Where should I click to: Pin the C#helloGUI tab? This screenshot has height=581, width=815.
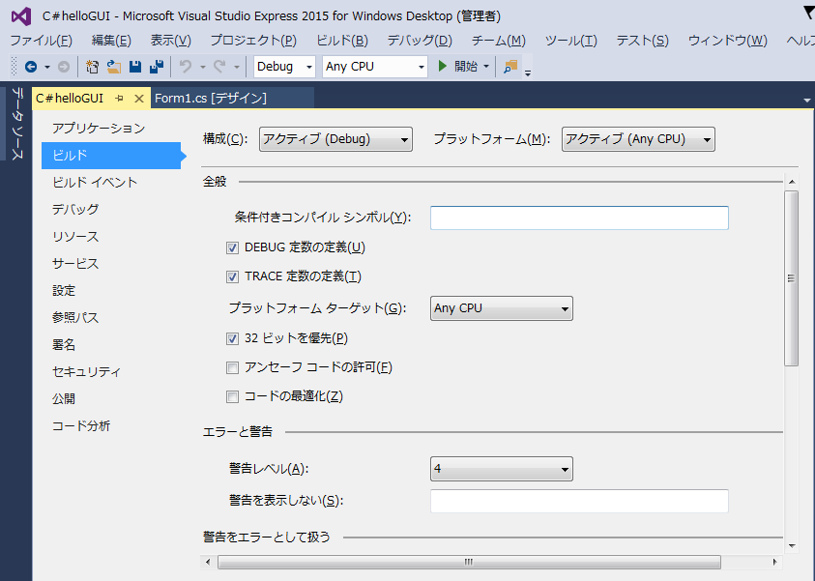pos(120,99)
